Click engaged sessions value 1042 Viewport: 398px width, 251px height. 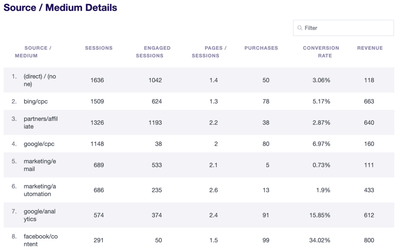click(155, 80)
